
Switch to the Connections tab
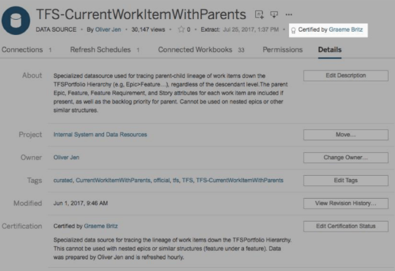(x=23, y=50)
